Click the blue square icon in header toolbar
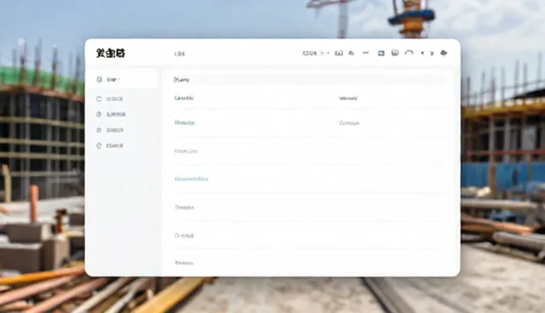Screen dimensions: 545x313 click(x=381, y=53)
